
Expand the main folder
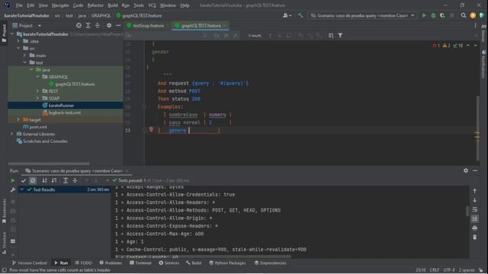click(25, 56)
